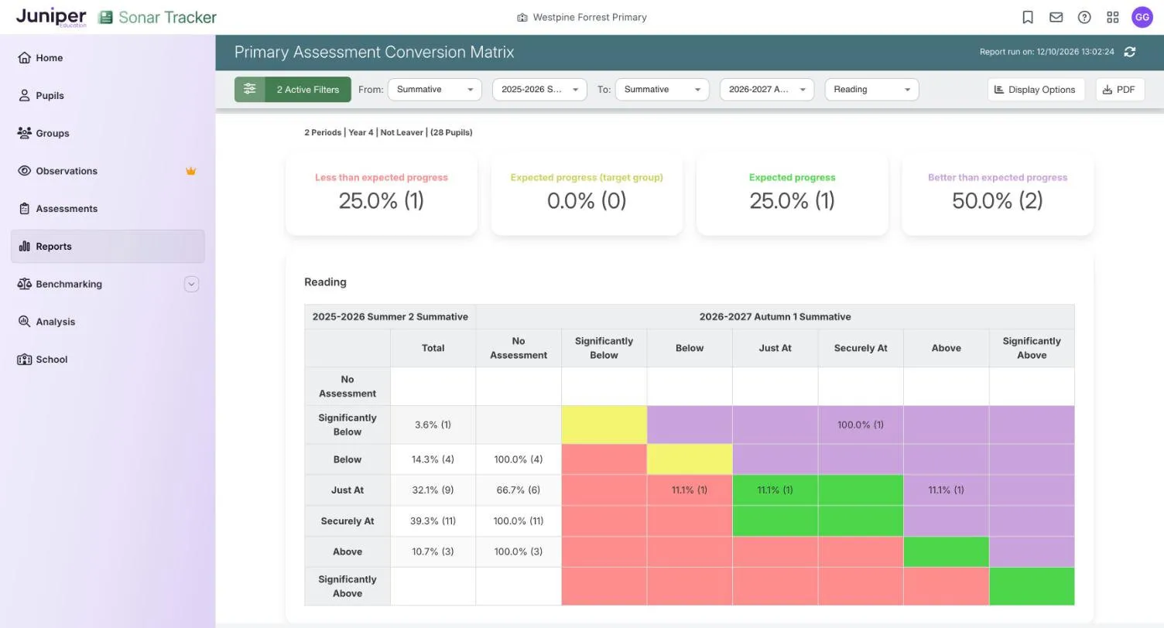Click the Groups people icon in sidebar
Viewport: 1164px width, 628px height.
click(24, 133)
